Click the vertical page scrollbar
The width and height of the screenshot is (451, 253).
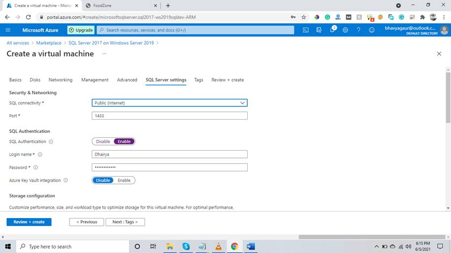point(448,97)
